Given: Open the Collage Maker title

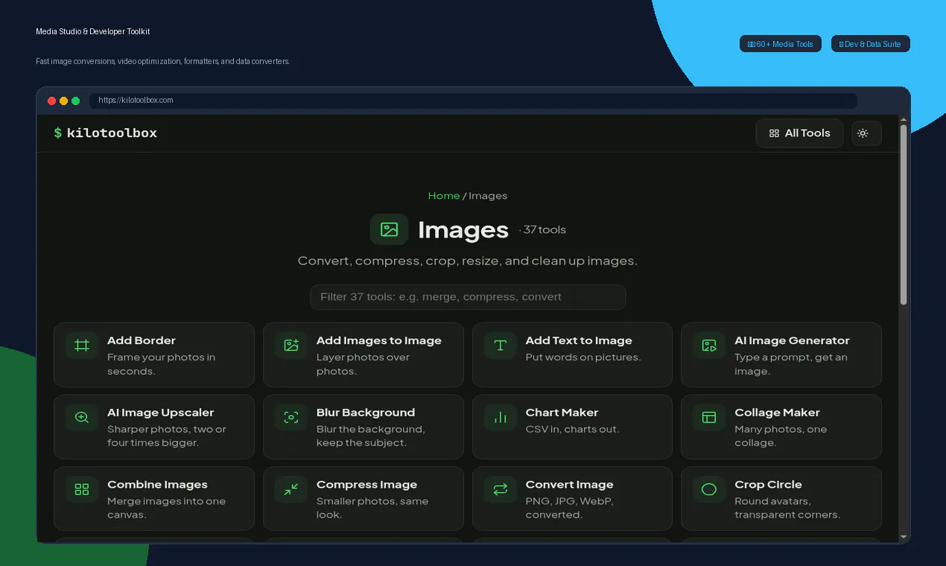Looking at the screenshot, I should pyautogui.click(x=777, y=413).
